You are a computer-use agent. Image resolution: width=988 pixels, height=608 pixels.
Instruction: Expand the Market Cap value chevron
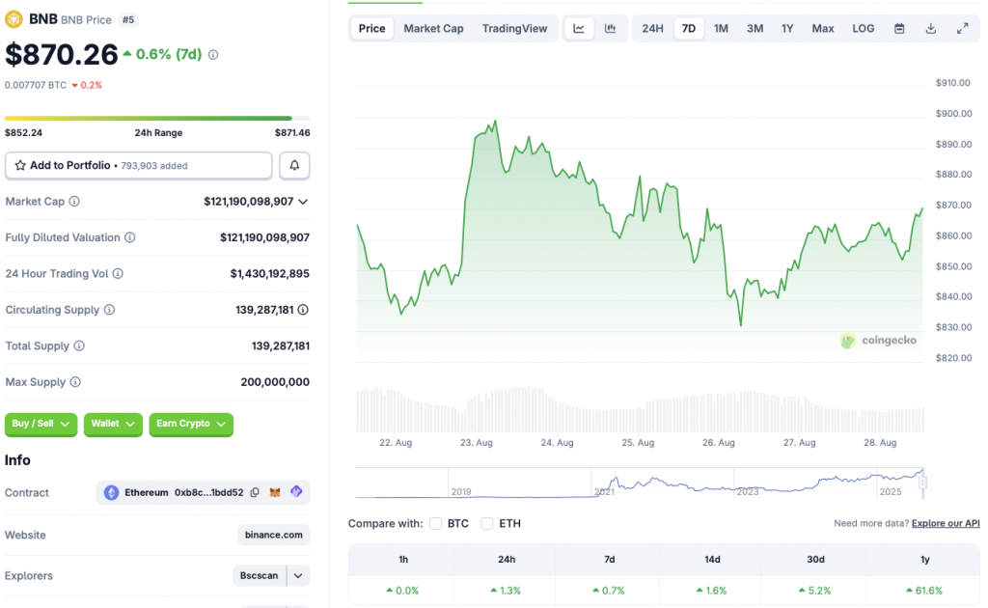pos(303,202)
